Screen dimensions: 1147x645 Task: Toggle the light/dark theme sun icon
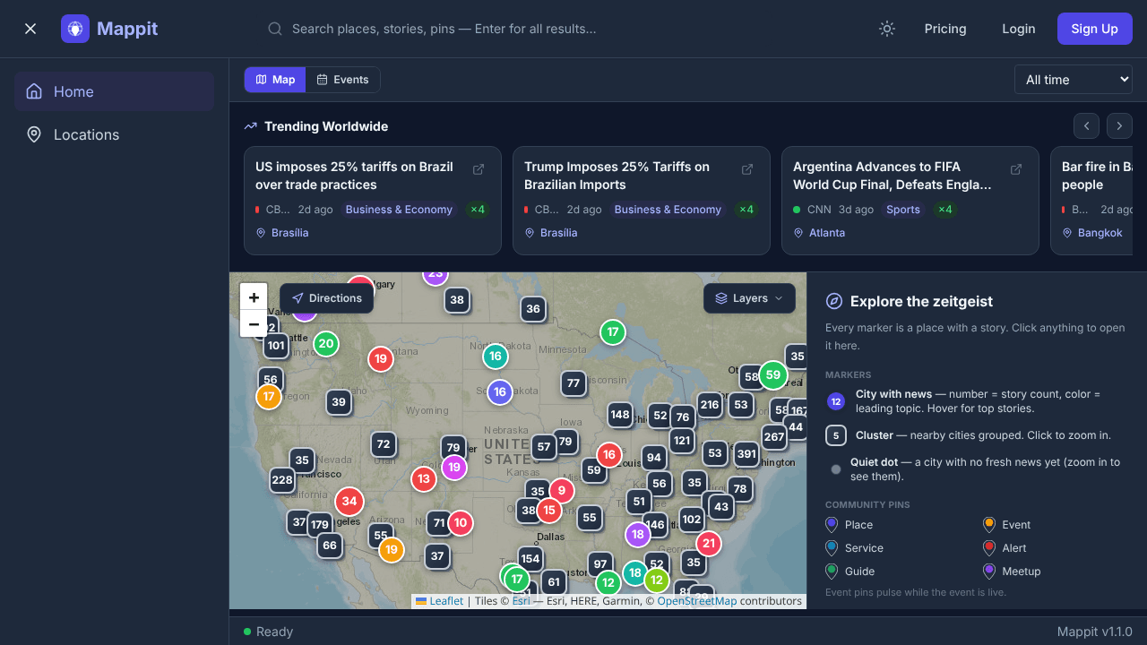pos(887,29)
